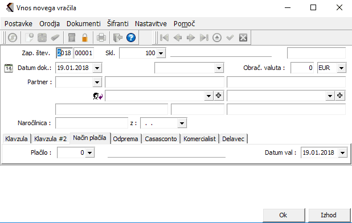Screen dimensions: 352x223
Task: Click the printer icon
Action: 101,38
